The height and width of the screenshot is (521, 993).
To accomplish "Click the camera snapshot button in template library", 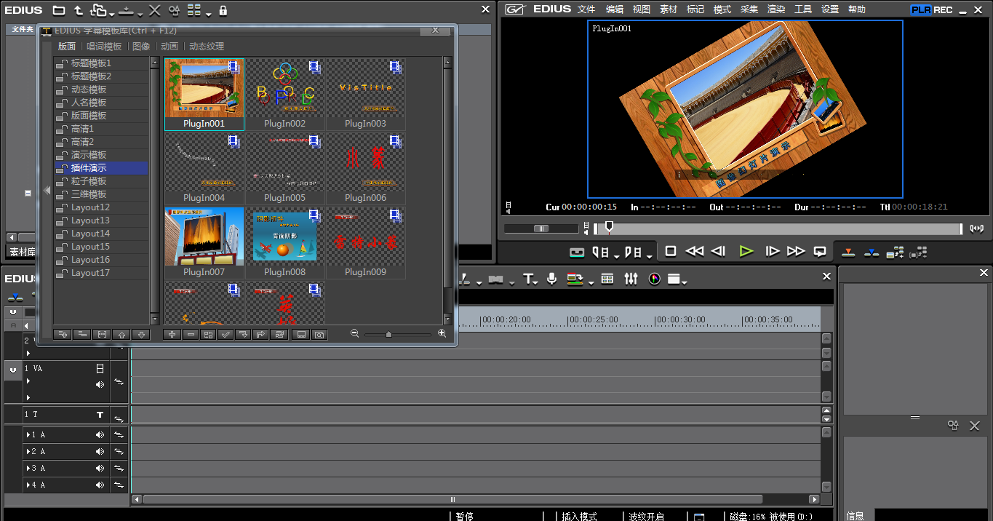I will (x=319, y=334).
